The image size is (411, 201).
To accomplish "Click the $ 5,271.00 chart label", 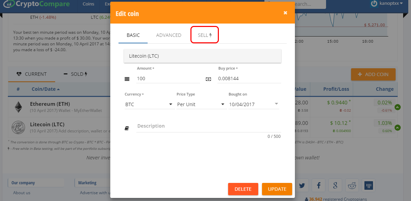I will [x=375, y=25].
